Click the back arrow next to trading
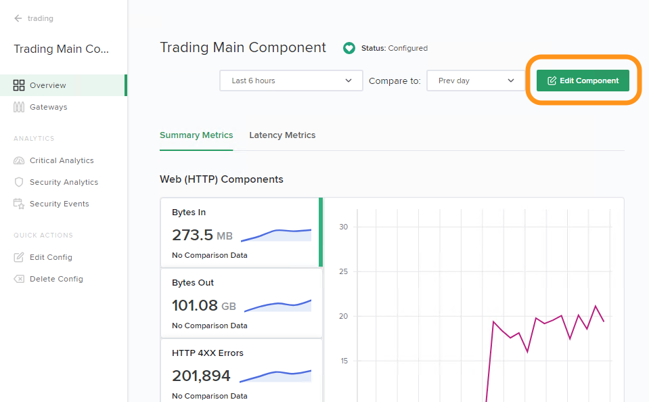 tap(18, 18)
